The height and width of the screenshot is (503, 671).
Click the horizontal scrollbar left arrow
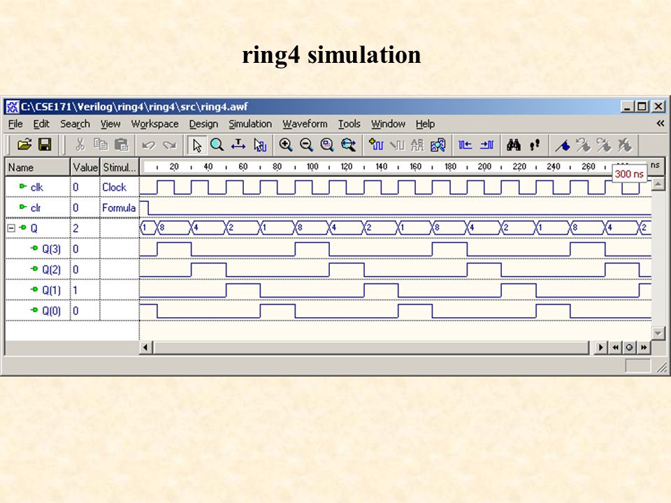pyautogui.click(x=145, y=347)
